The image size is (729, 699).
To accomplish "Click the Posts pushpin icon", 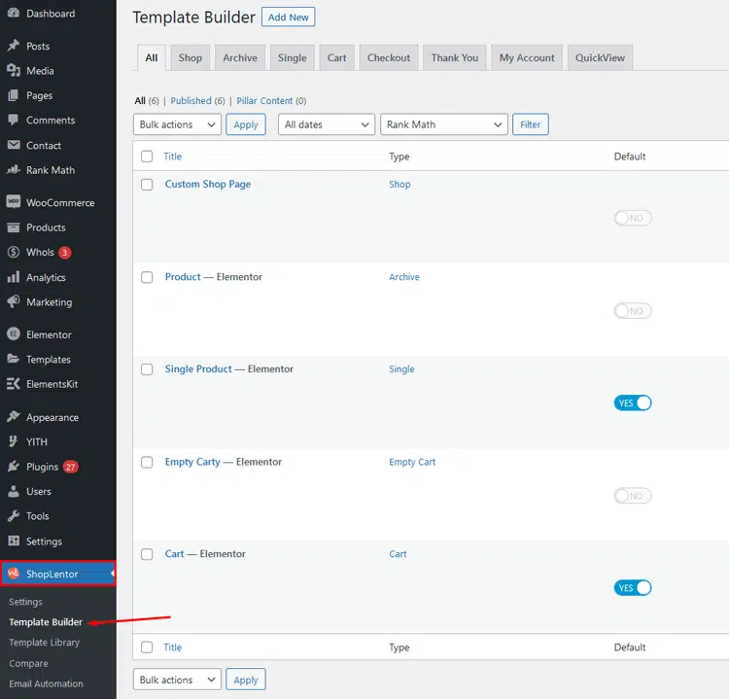I will coord(14,46).
